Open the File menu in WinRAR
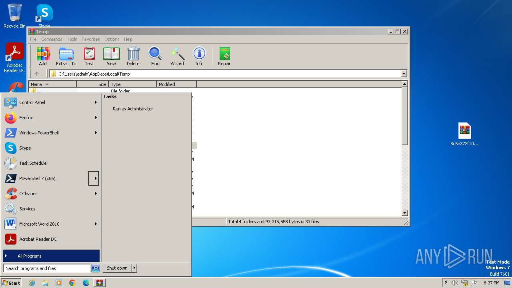Image resolution: width=512 pixels, height=288 pixels. (x=33, y=39)
